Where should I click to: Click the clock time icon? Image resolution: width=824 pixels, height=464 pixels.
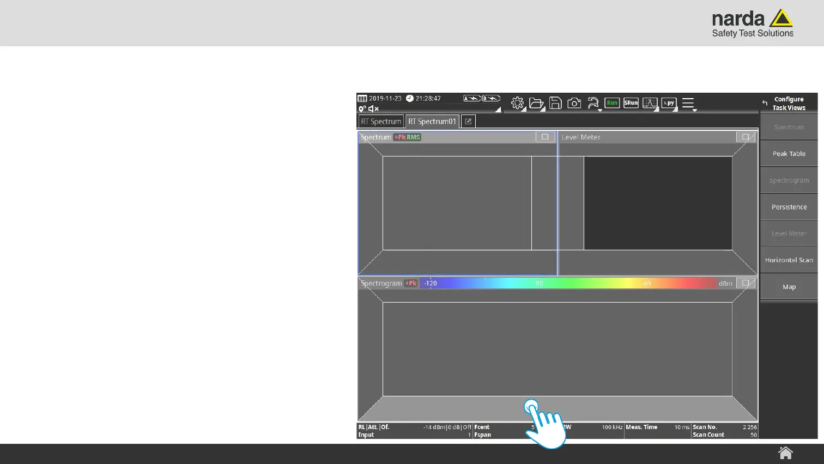[410, 99]
